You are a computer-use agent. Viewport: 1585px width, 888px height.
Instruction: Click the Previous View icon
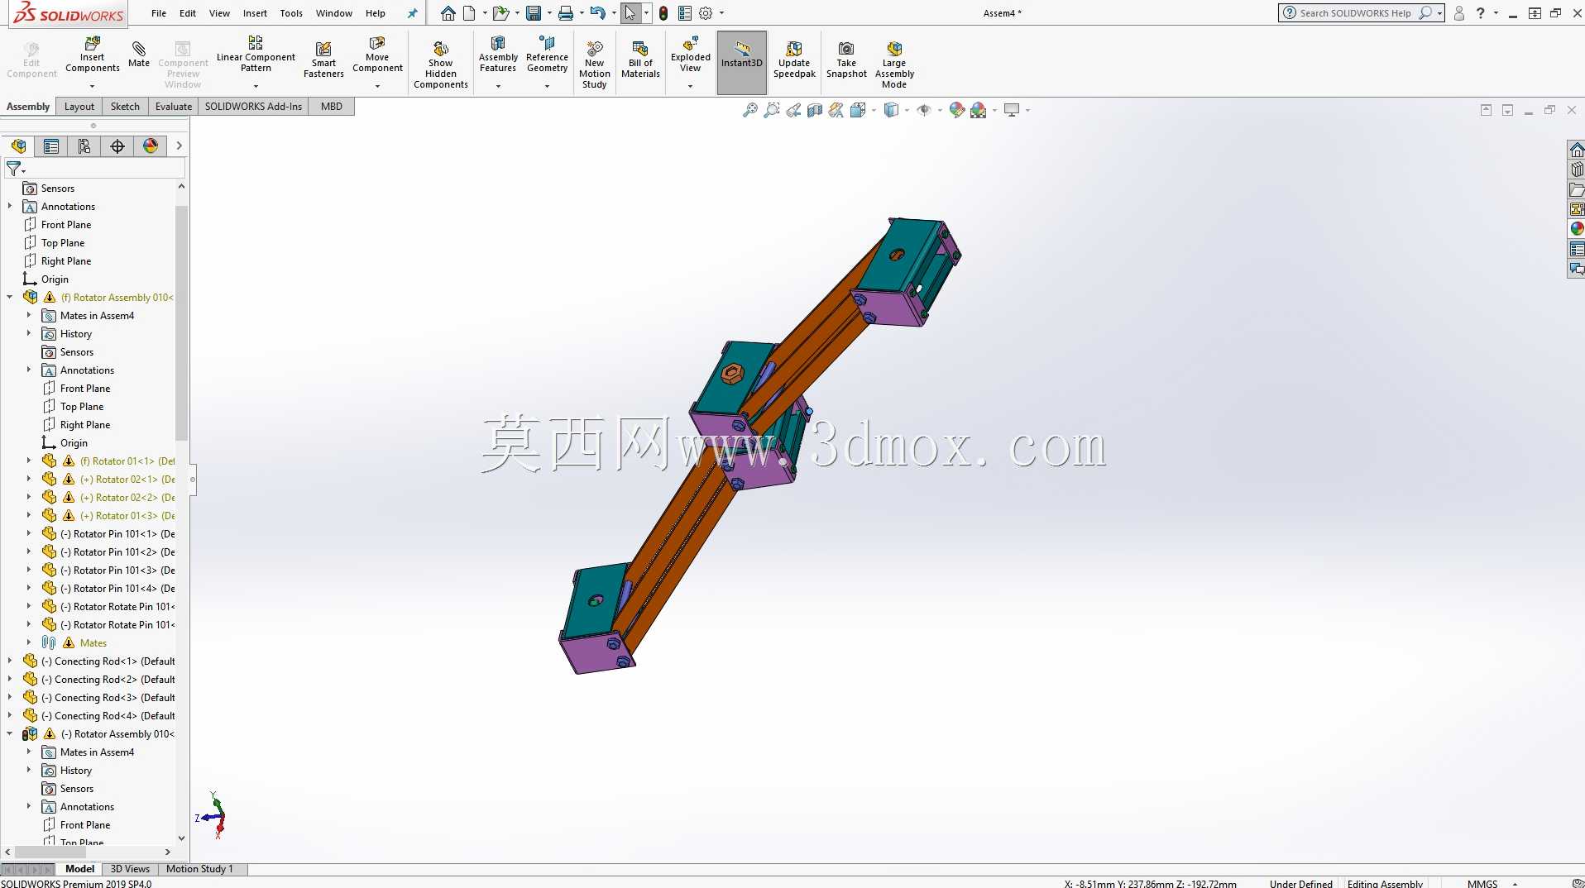[793, 110]
